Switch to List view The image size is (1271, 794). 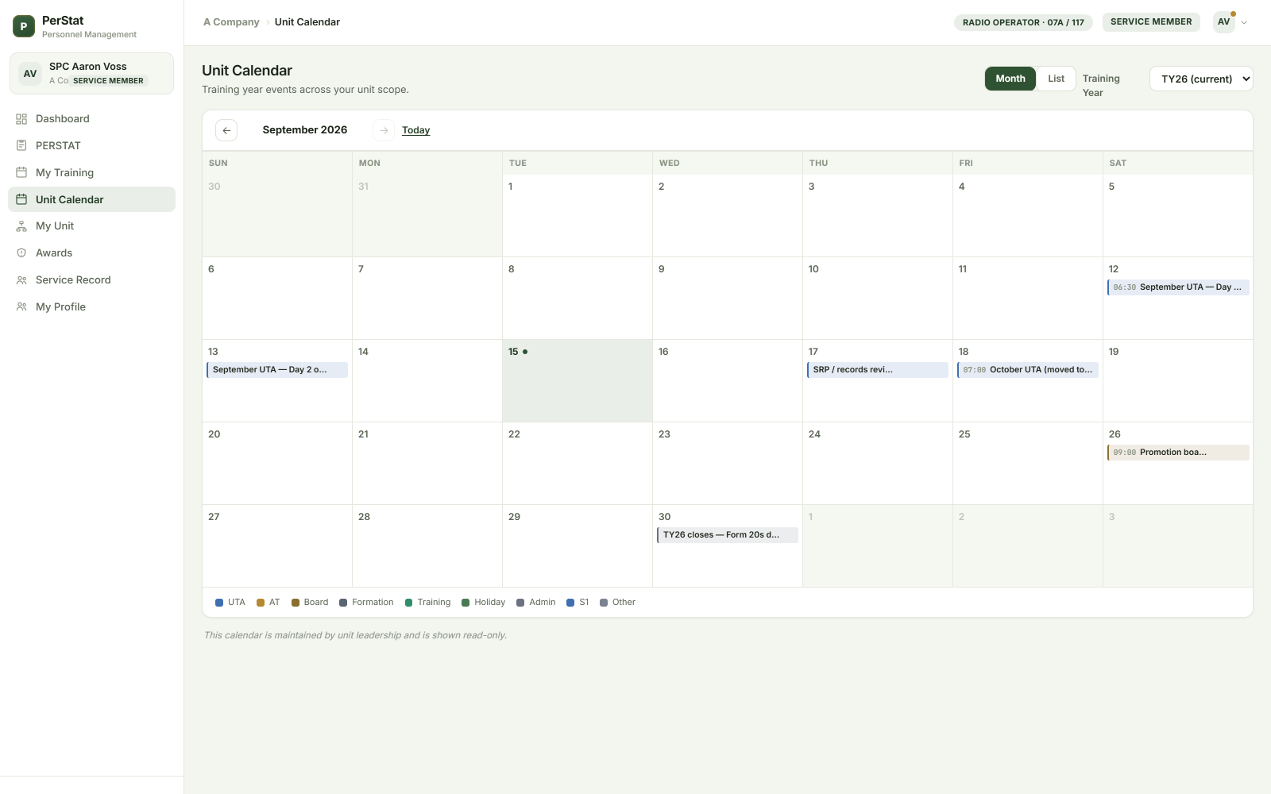tap(1056, 79)
